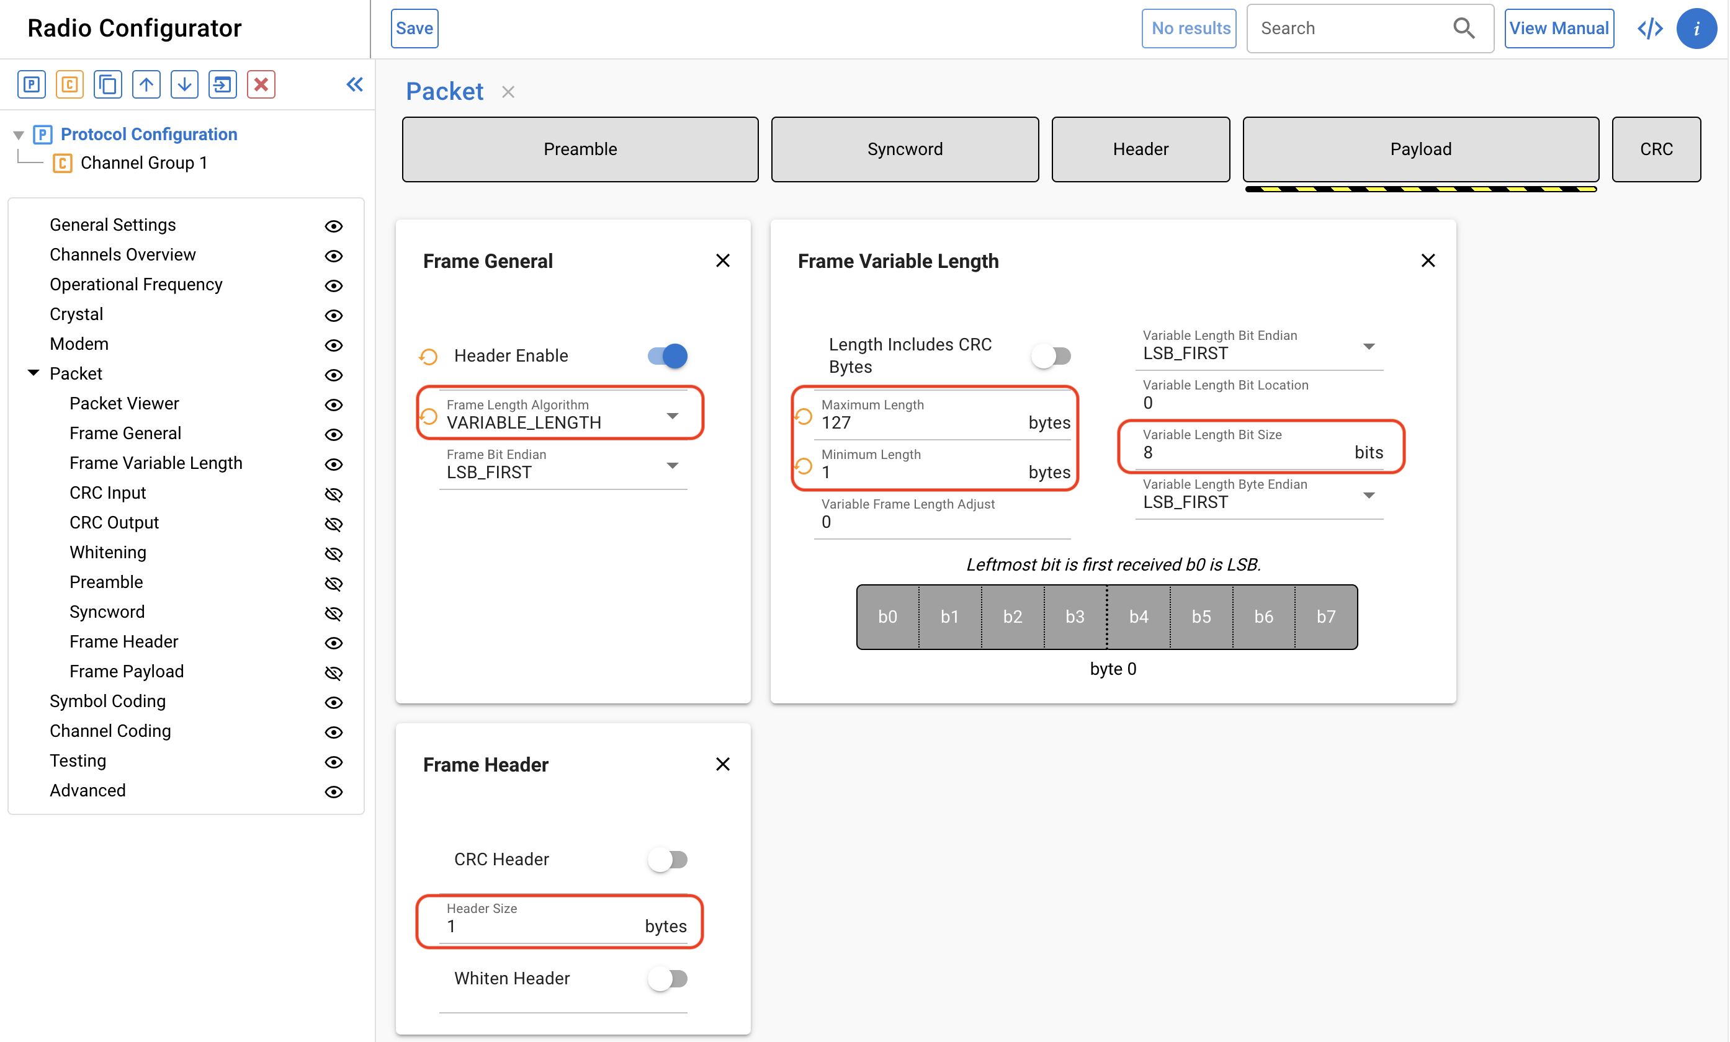Show the hidden Whitening section via eye icon
The image size is (1730, 1042).
[x=333, y=554]
